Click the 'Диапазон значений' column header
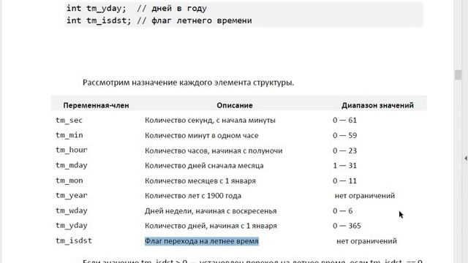Image resolution: width=468 pixels, height=263 pixels. [x=377, y=105]
